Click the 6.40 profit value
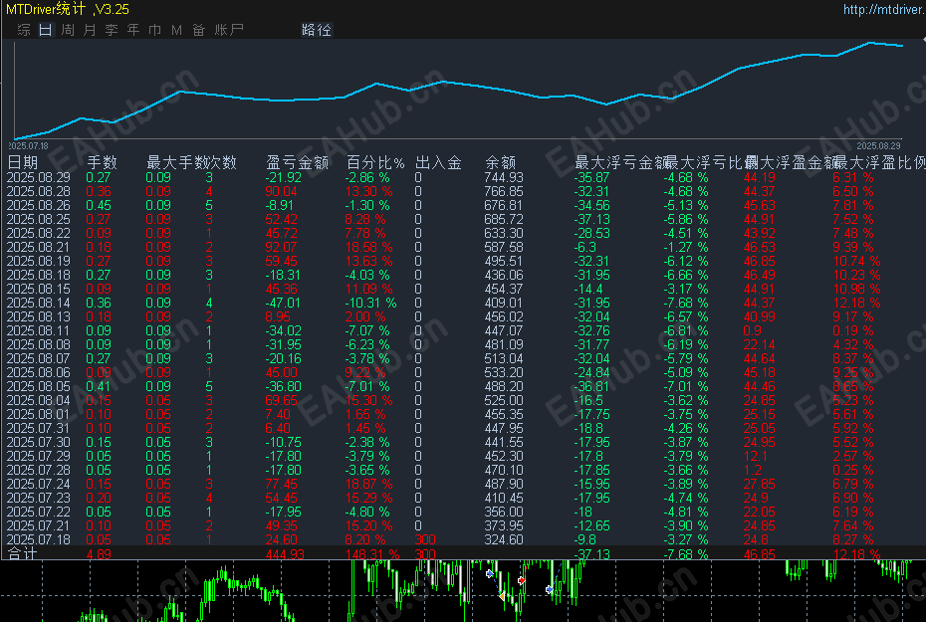 (278, 429)
